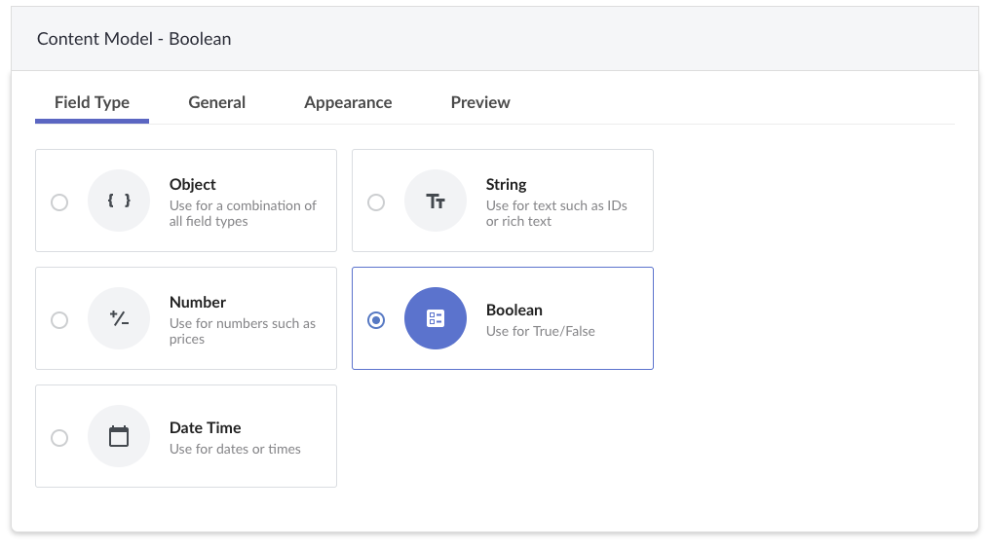Click the blue Boolean checklist icon

point(436,318)
